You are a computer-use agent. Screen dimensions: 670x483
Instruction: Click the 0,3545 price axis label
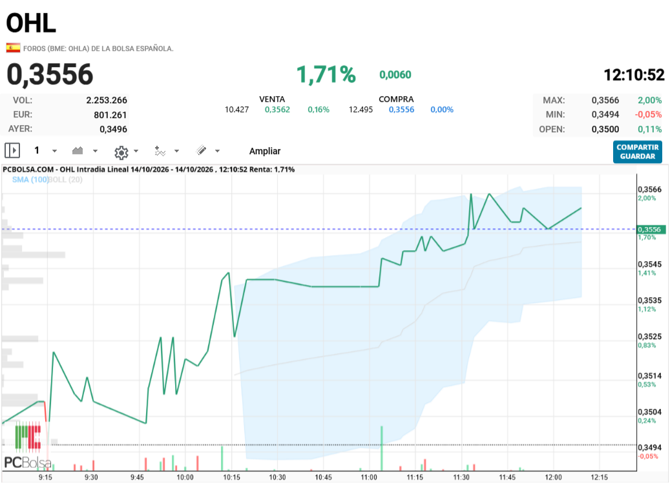[x=649, y=264]
